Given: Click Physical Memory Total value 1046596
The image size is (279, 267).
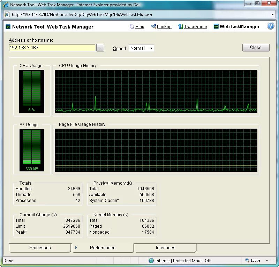Looking at the screenshot, I should (x=145, y=188).
